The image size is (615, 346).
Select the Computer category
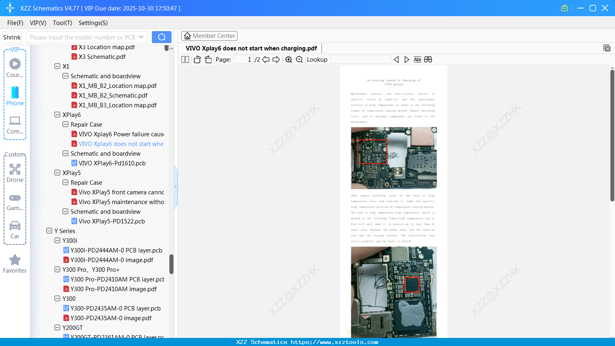[15, 124]
